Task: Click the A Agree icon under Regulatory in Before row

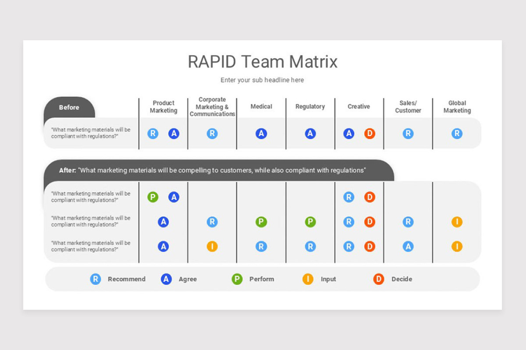Action: [310, 133]
